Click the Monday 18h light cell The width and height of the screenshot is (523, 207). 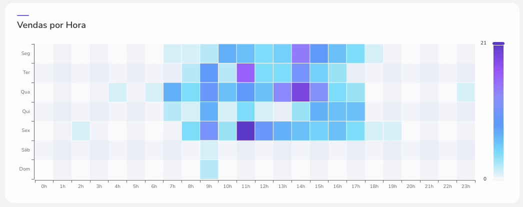click(x=374, y=53)
